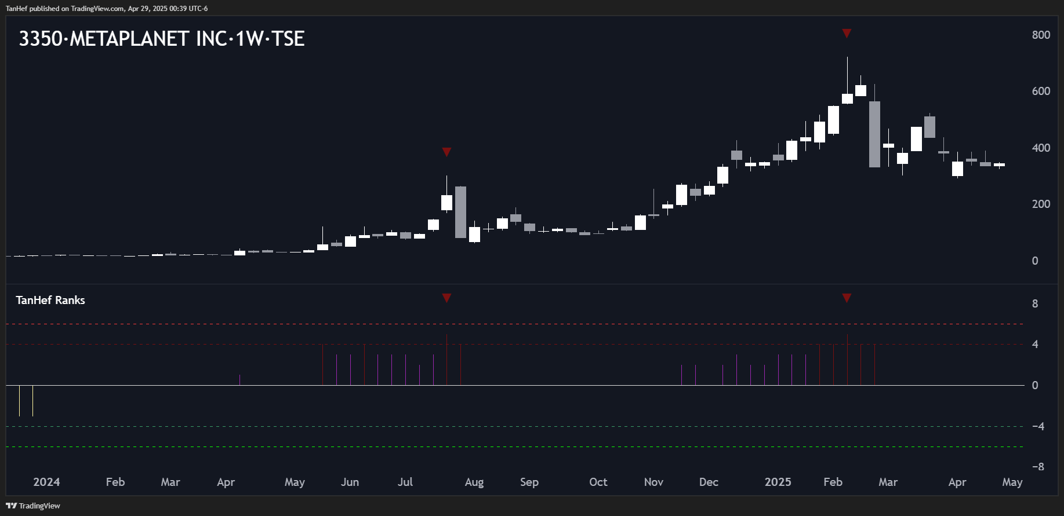
Task: Click the −4 label on indicator scale
Action: tap(1038, 426)
